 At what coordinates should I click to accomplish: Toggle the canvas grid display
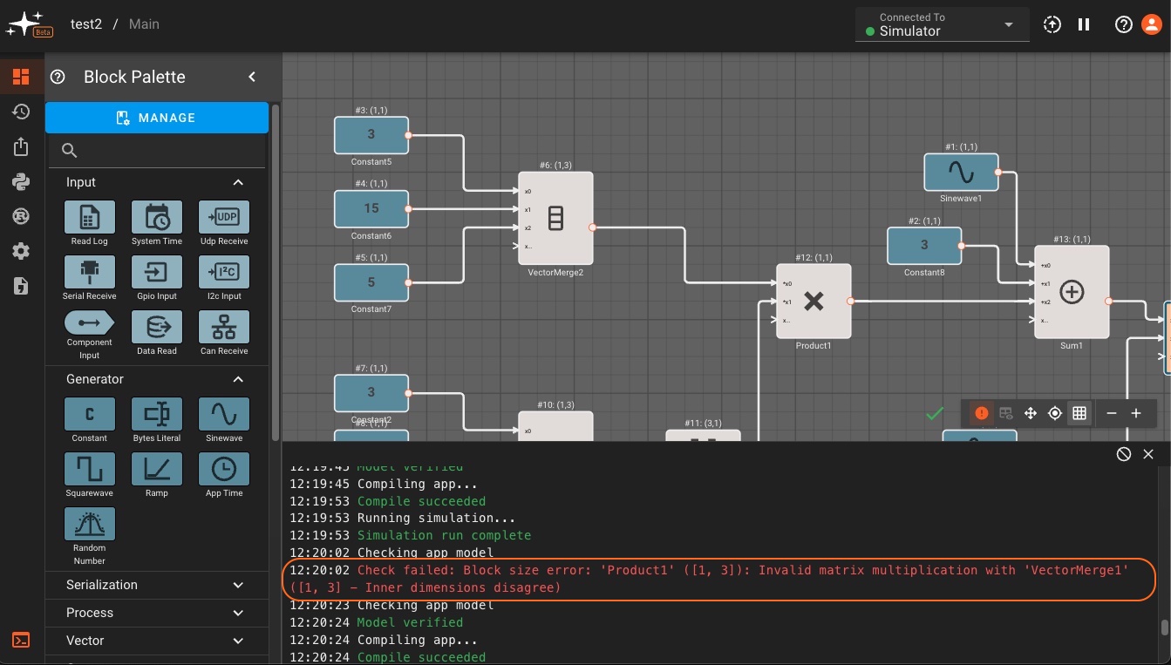tap(1079, 413)
